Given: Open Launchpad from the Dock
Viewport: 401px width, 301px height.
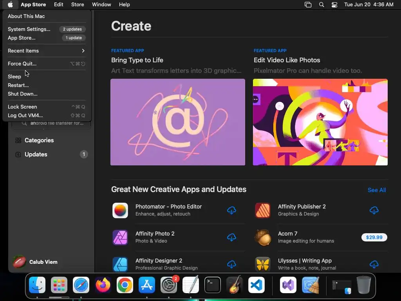Looking at the screenshot, I should (59, 285).
